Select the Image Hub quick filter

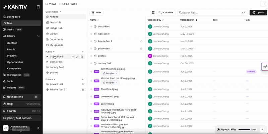click(x=56, y=28)
